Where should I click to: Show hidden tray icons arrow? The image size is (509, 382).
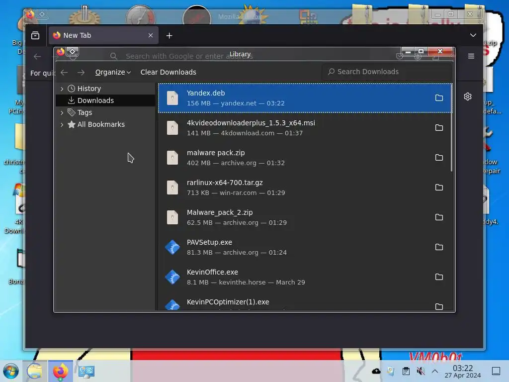pyautogui.click(x=435, y=371)
